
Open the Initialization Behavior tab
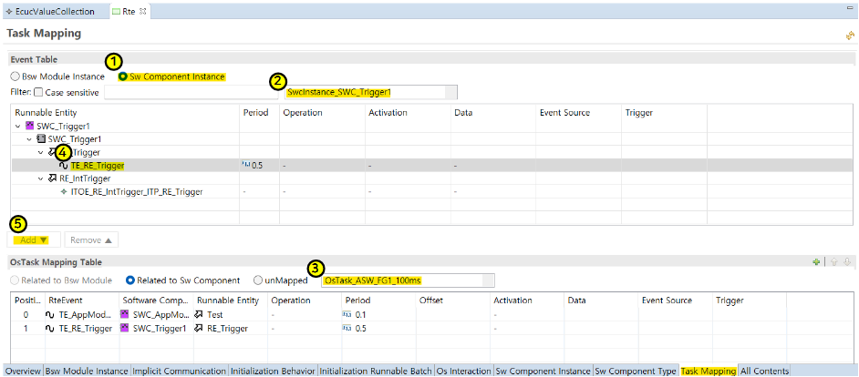coord(273,371)
